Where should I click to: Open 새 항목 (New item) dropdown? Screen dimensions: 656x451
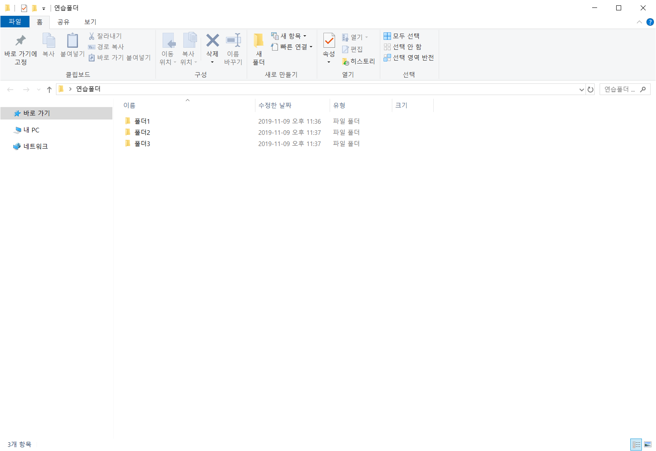289,36
